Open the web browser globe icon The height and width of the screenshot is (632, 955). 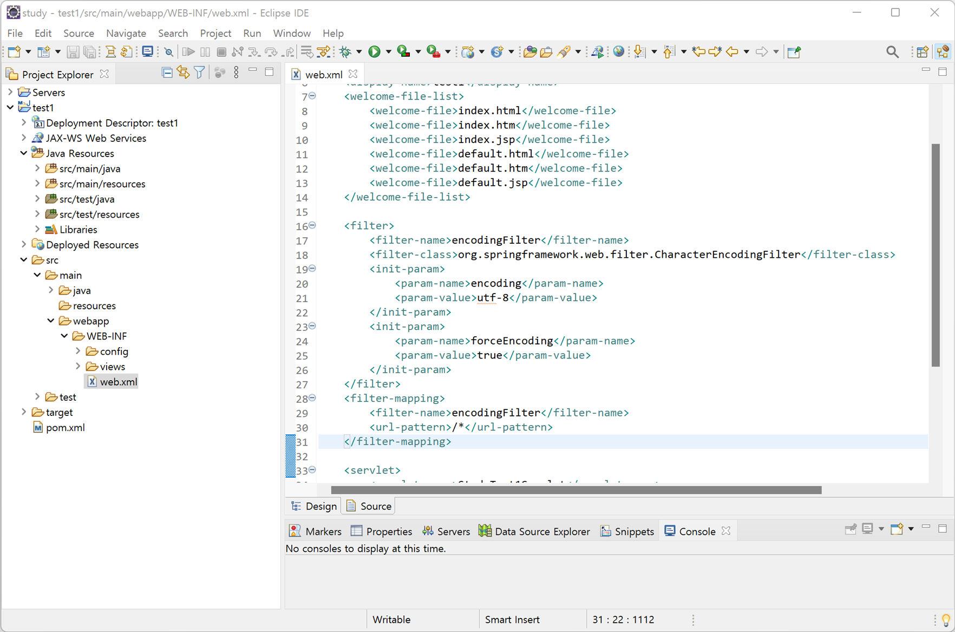tap(619, 51)
